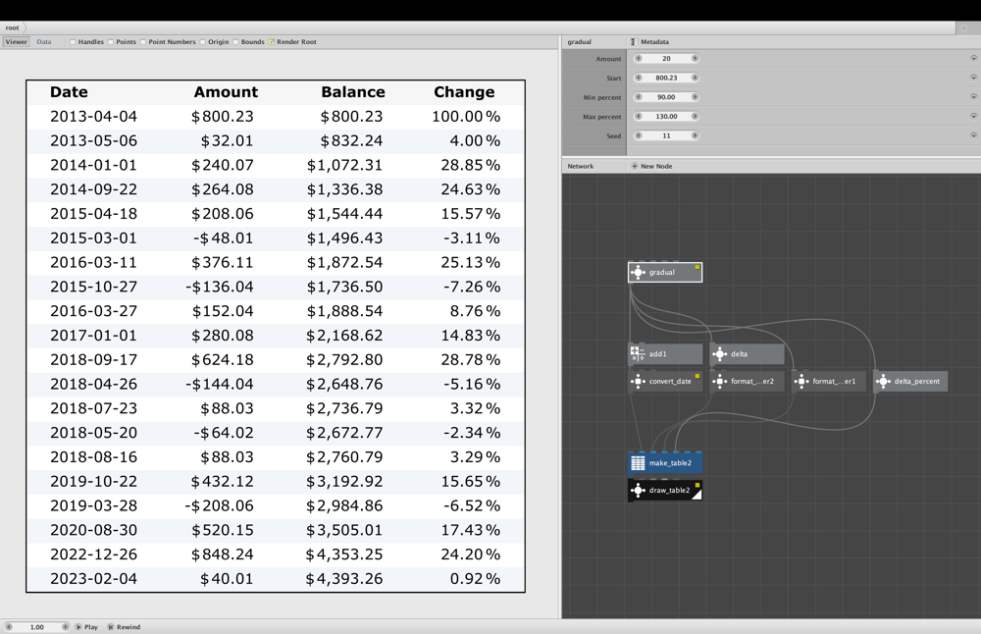981x634 pixels.
Task: Open the Seed parameter options menu
Action: pyautogui.click(x=973, y=135)
